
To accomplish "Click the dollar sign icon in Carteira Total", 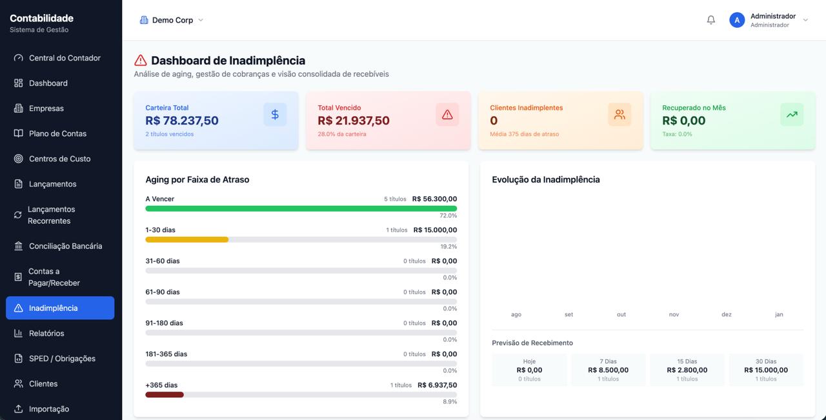I will (275, 115).
